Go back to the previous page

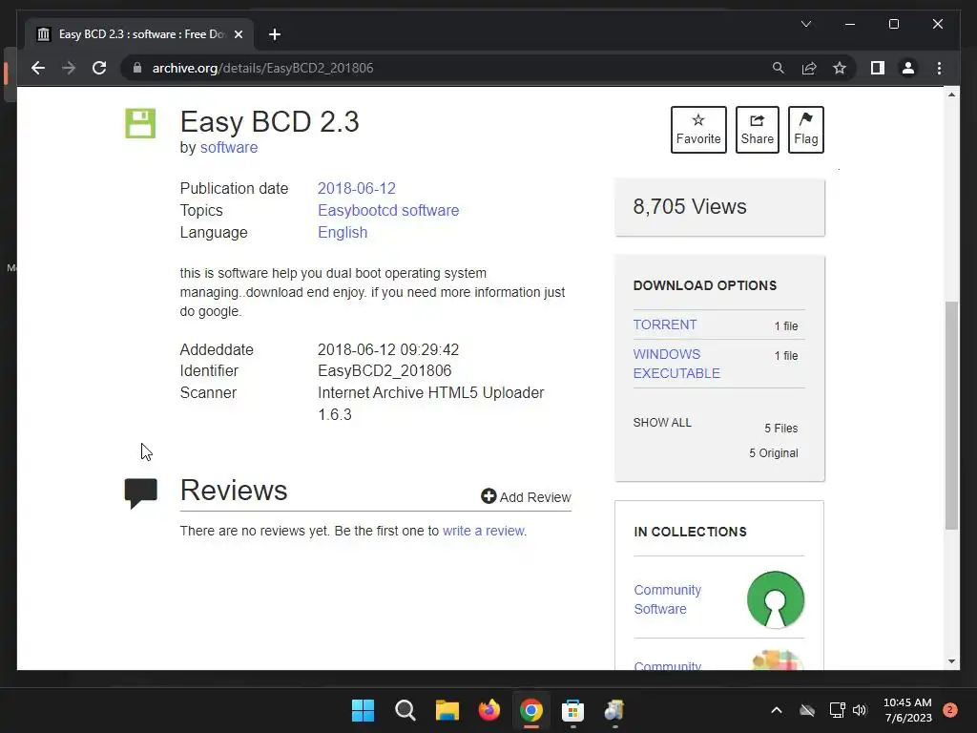[38, 68]
